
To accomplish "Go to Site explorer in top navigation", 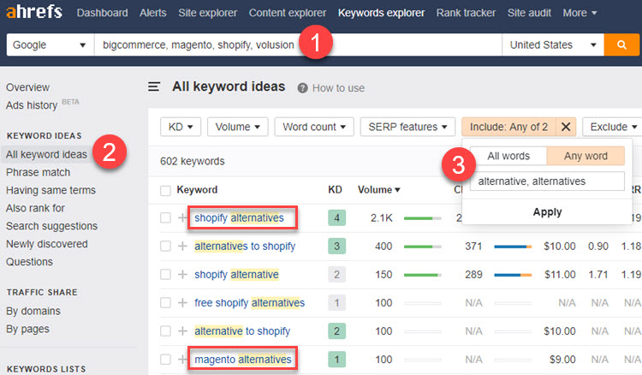I will click(208, 13).
